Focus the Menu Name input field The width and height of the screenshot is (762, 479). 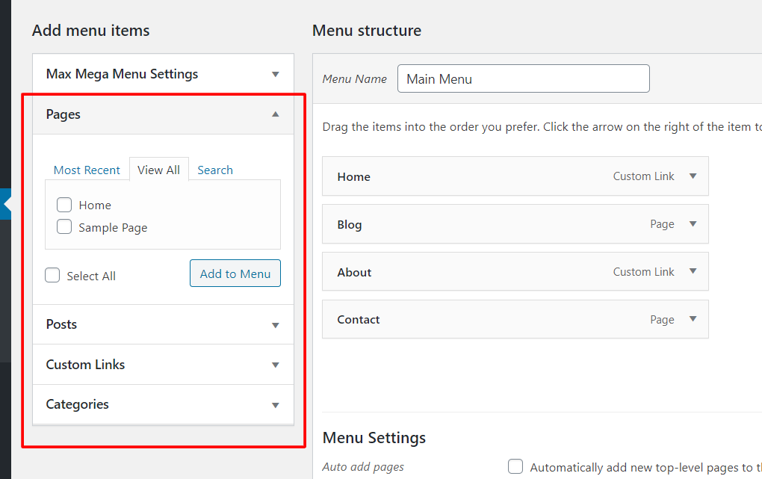coord(524,78)
